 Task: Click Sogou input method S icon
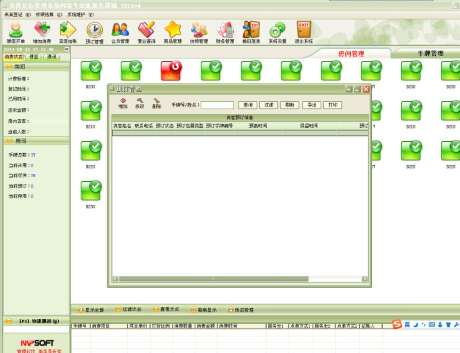coord(397,324)
